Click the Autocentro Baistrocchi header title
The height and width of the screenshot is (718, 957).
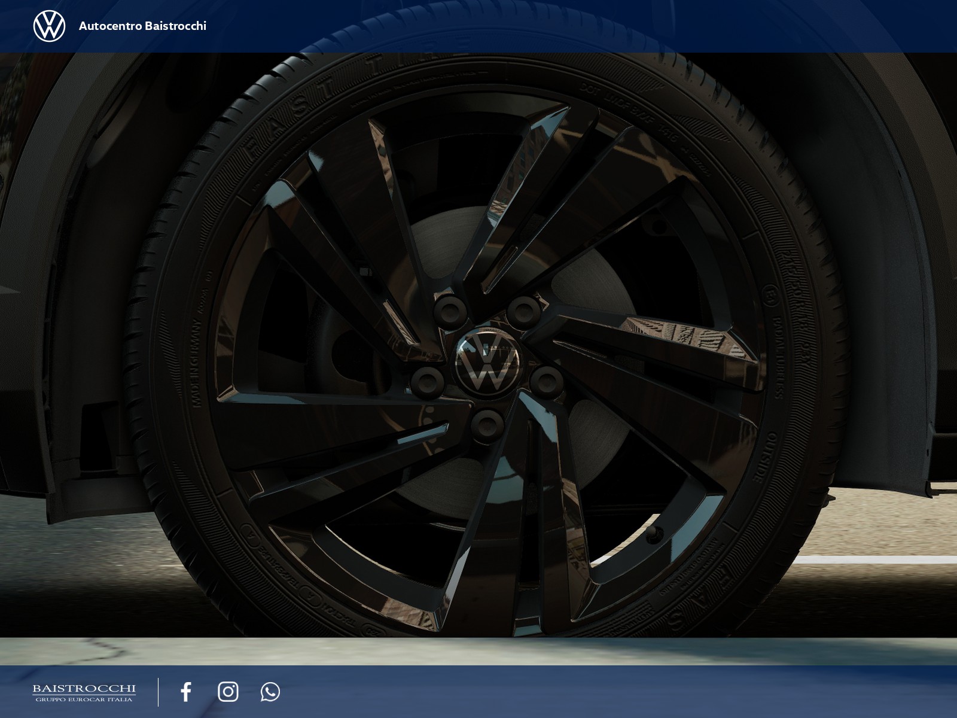tap(142, 26)
